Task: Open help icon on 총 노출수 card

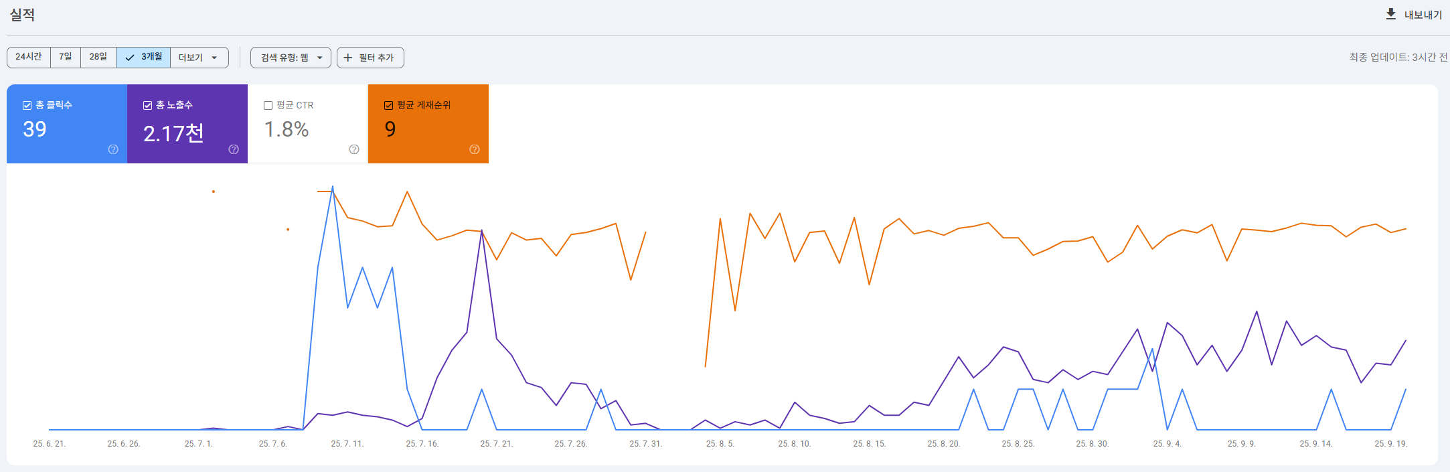Action: 234,149
